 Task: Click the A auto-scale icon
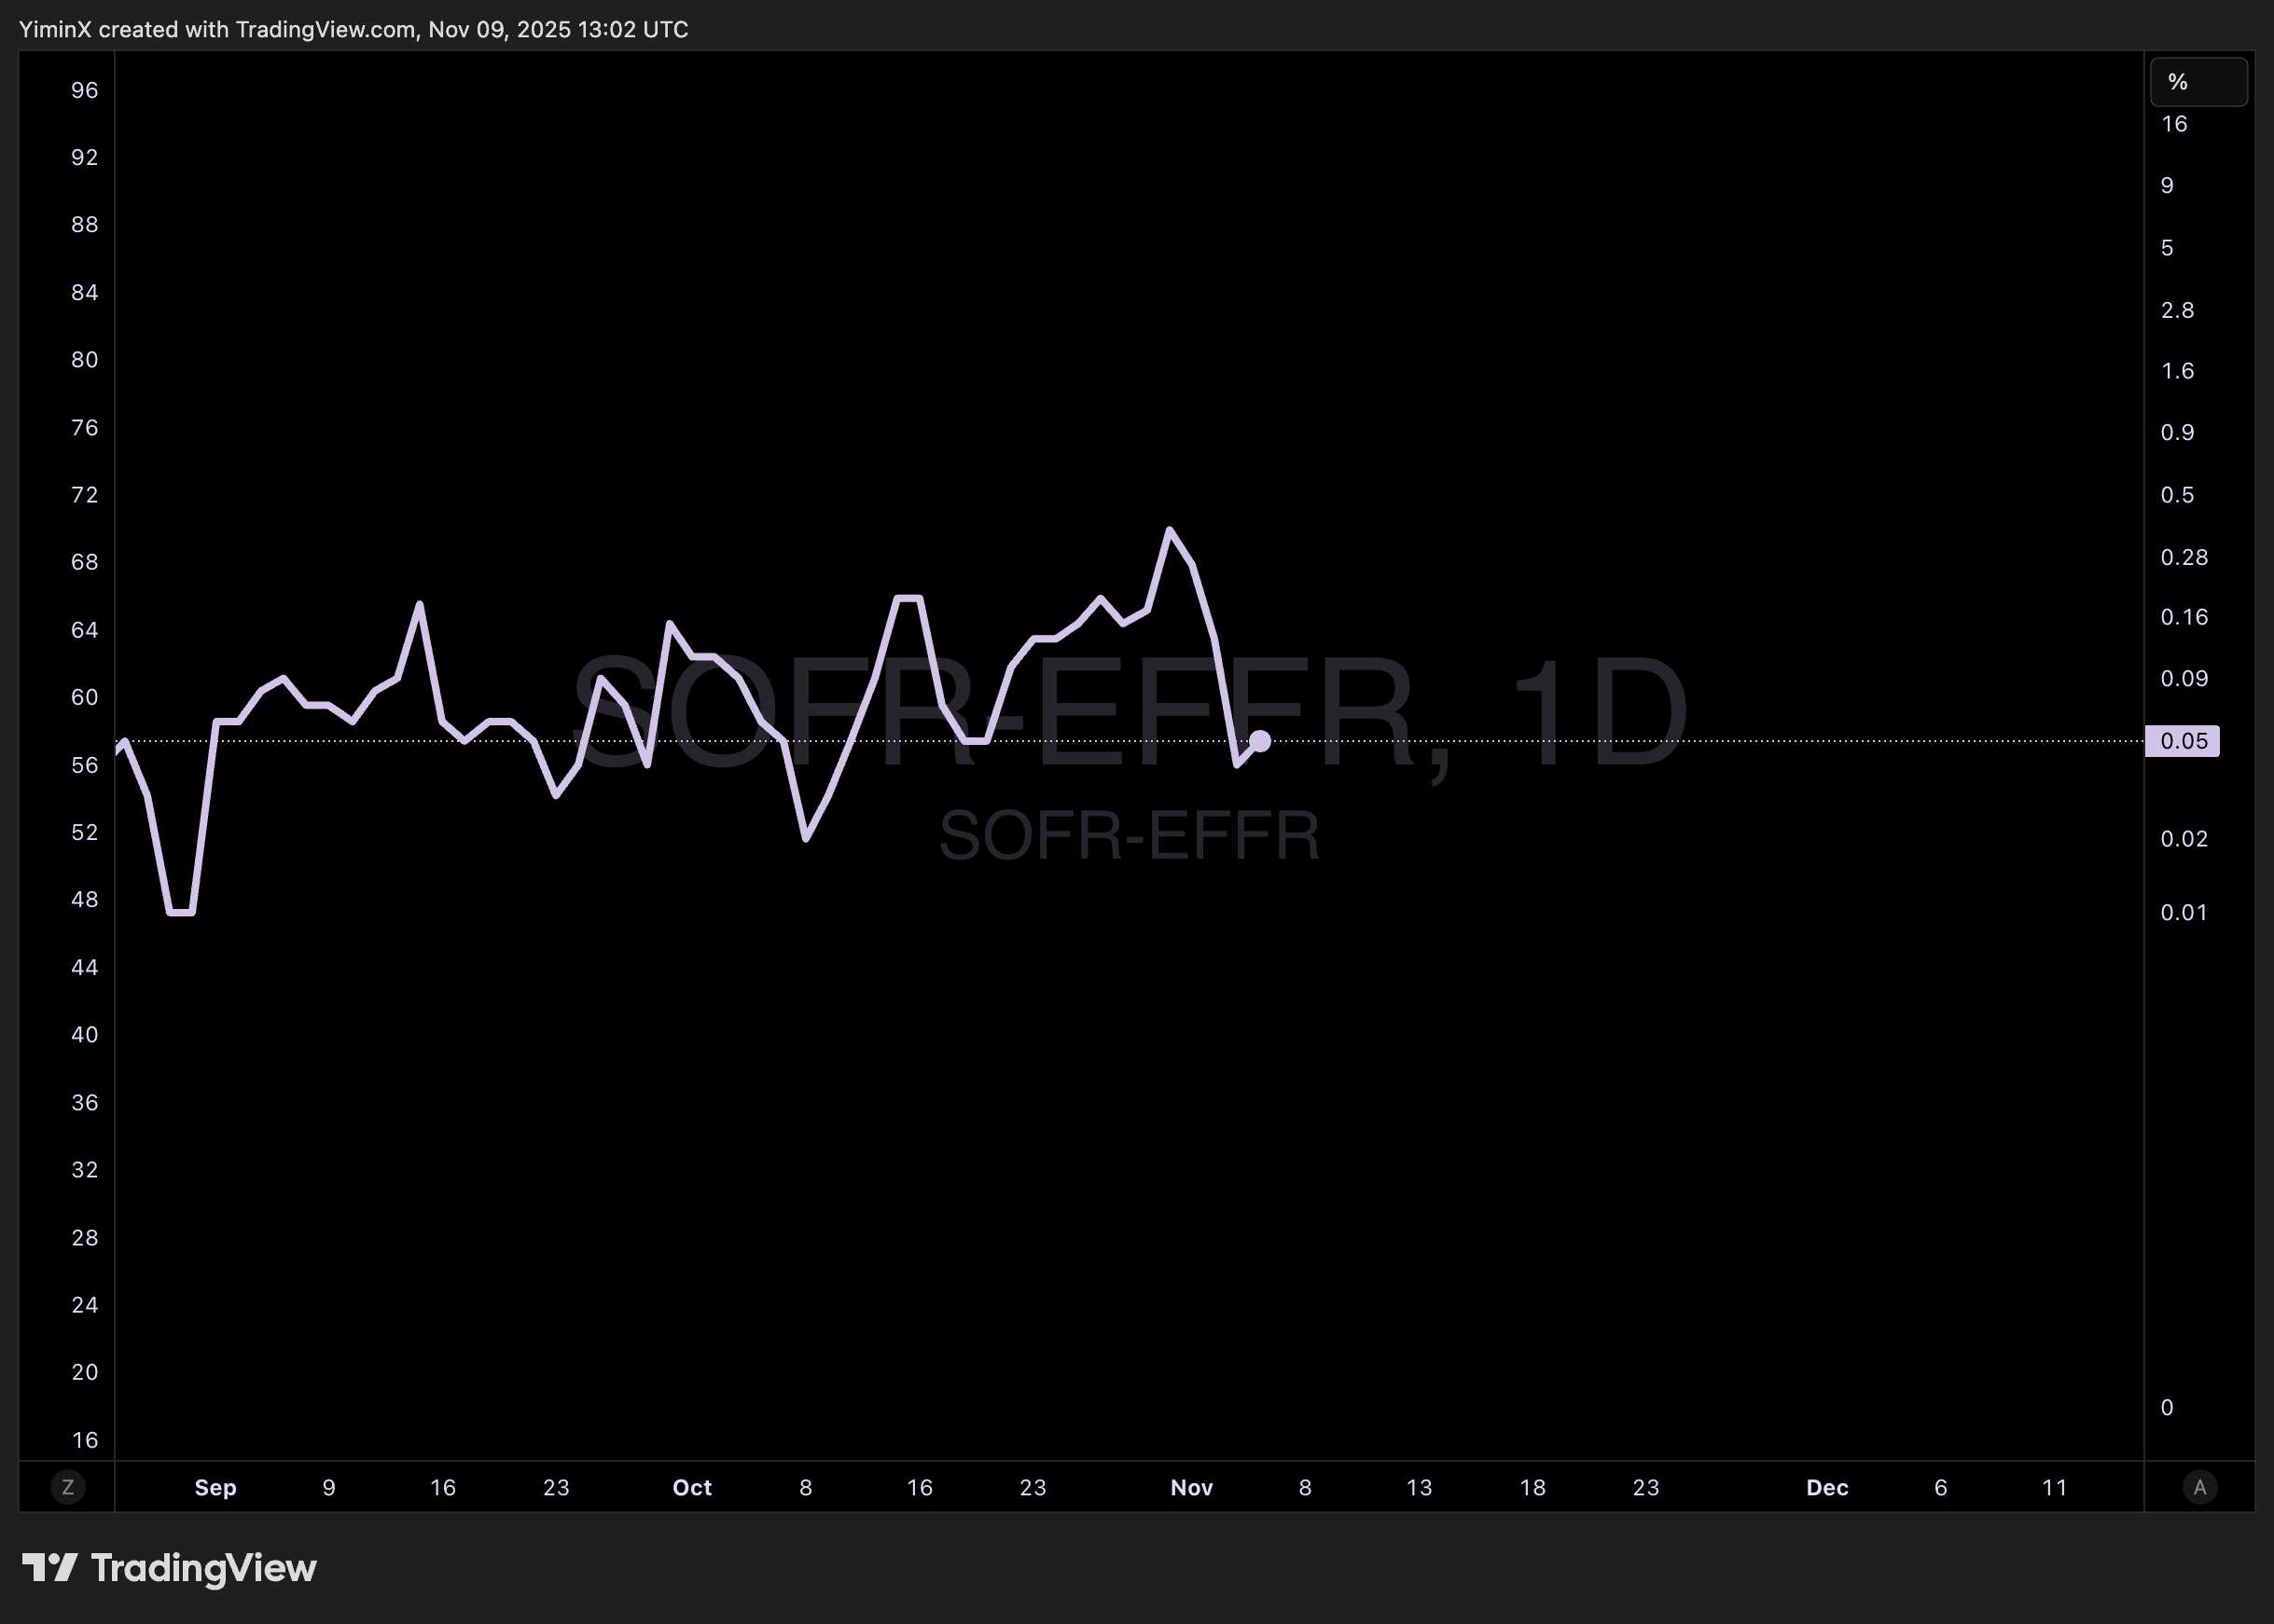[x=2199, y=1487]
